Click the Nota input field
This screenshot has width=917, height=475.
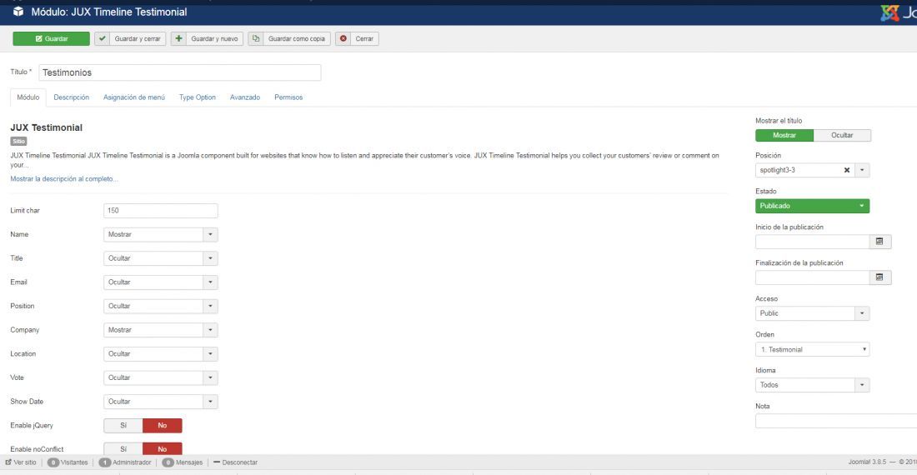tap(836, 421)
